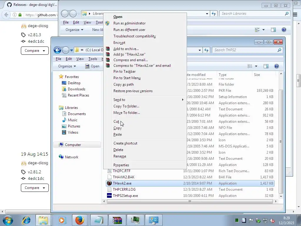Open Tools menu in THPS2 window
This screenshot has width=301, height=226.
(93, 59)
